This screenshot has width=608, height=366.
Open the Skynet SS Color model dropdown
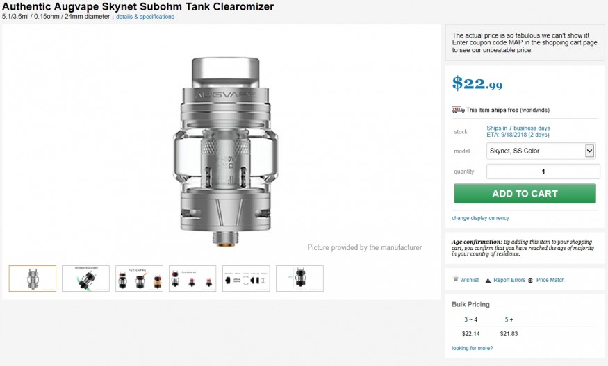click(541, 151)
